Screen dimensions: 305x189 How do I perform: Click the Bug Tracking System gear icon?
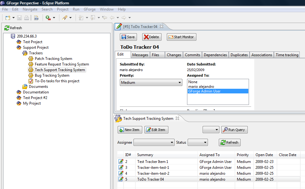click(x=31, y=75)
